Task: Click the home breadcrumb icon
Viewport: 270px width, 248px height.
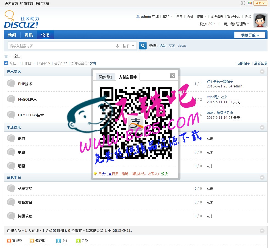Action: coord(6,56)
